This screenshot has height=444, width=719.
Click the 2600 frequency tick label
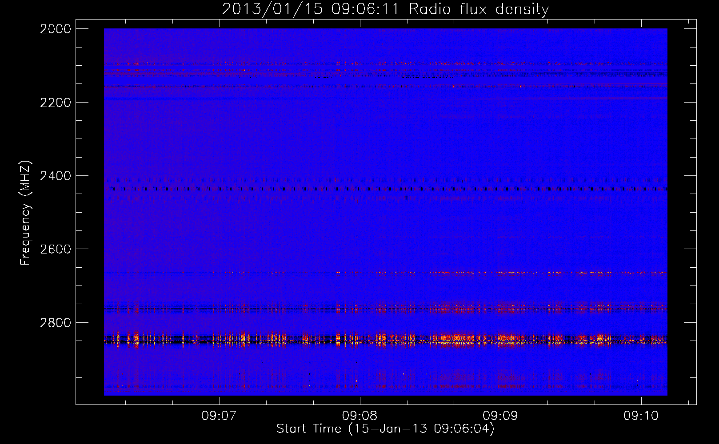[56, 249]
